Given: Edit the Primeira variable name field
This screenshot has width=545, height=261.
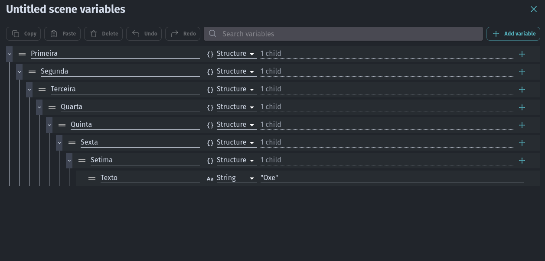Looking at the screenshot, I should click(x=115, y=54).
